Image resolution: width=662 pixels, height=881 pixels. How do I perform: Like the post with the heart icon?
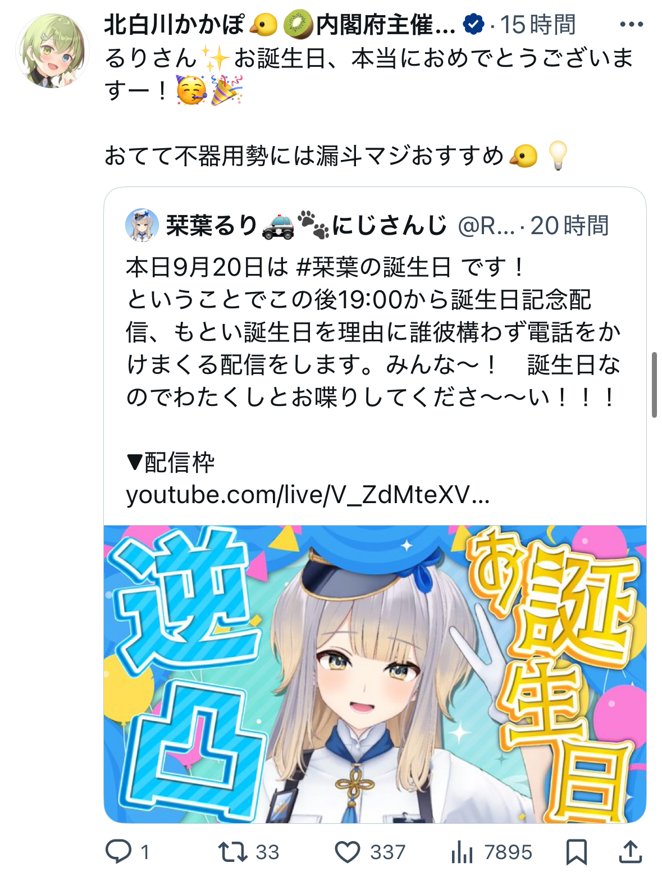tap(348, 852)
